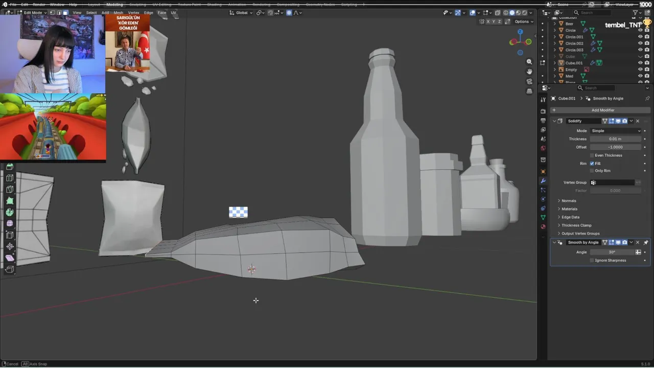The height and width of the screenshot is (368, 654).
Task: Click the Thickness 0.01 m field
Action: click(x=616, y=139)
